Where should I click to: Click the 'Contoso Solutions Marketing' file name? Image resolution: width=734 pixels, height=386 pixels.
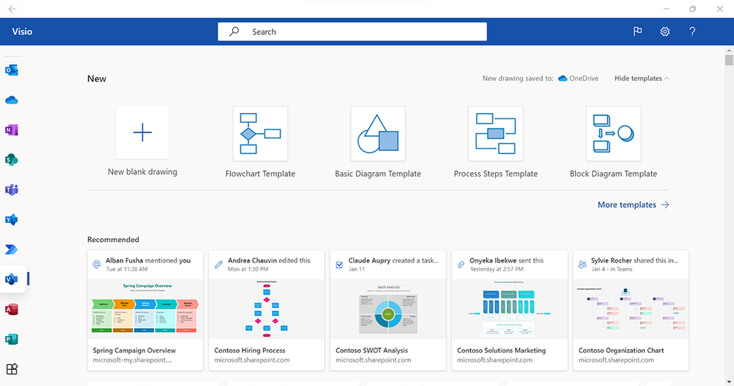tap(501, 351)
